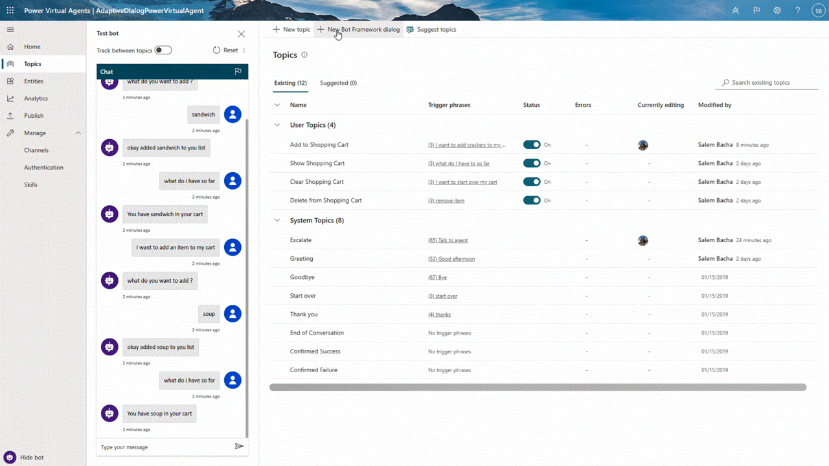Collapse the Manage menu in sidebar
This screenshot has height=466, width=829.
click(x=77, y=133)
